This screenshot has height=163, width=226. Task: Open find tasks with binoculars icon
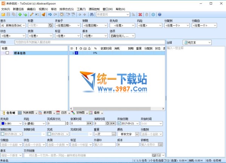[x=92, y=14]
